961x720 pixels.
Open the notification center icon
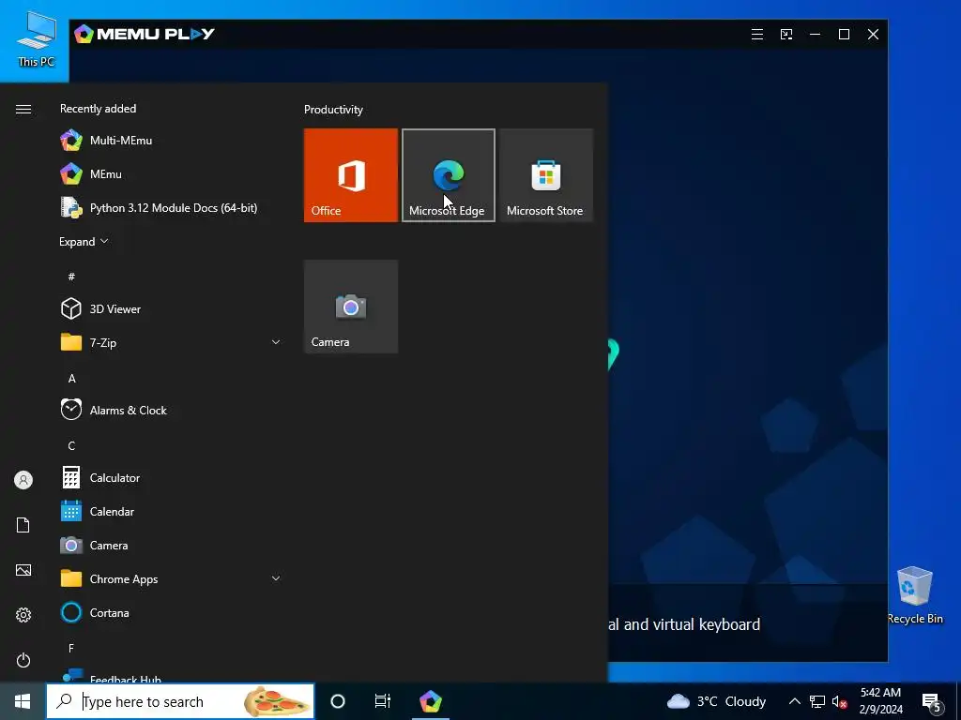[932, 701]
